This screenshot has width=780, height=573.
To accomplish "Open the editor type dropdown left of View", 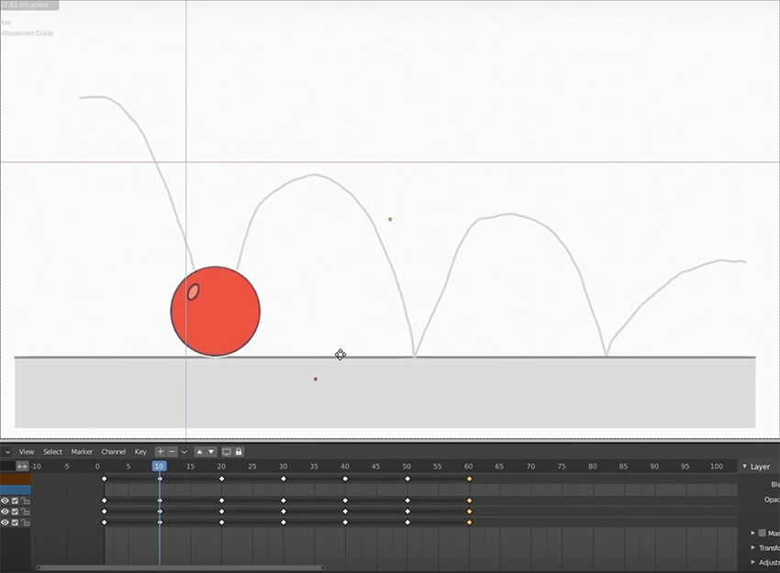I will coord(6,452).
